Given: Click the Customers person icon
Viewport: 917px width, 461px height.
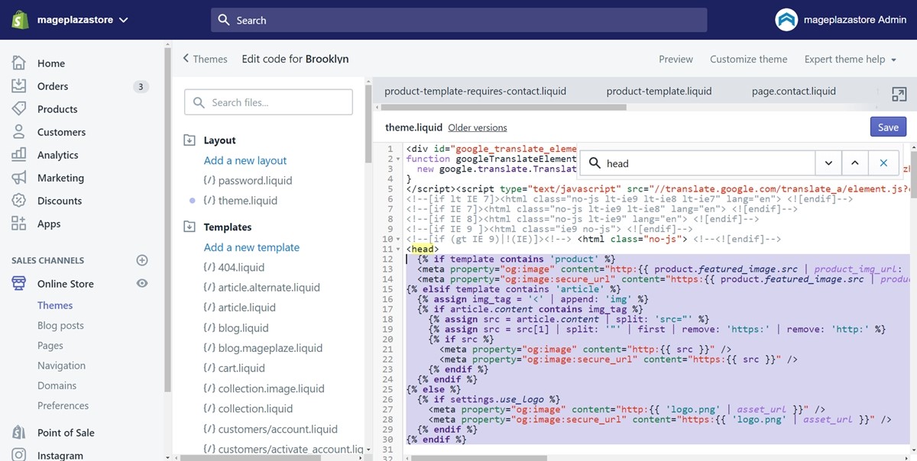Looking at the screenshot, I should (x=19, y=131).
